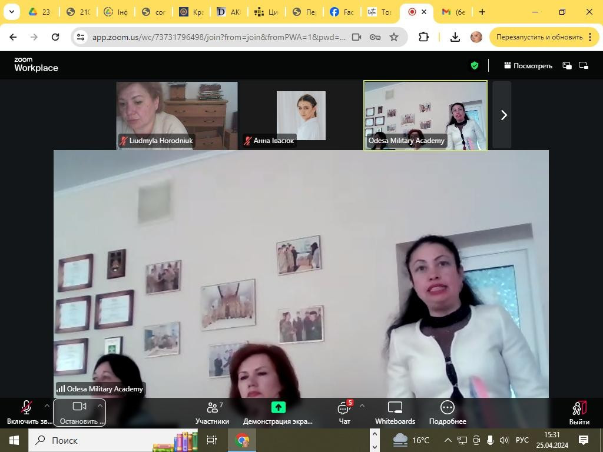Image resolution: width=603 pixels, height=452 pixels.
Task: Click the volume speaker tray icon
Action: pyautogui.click(x=504, y=440)
